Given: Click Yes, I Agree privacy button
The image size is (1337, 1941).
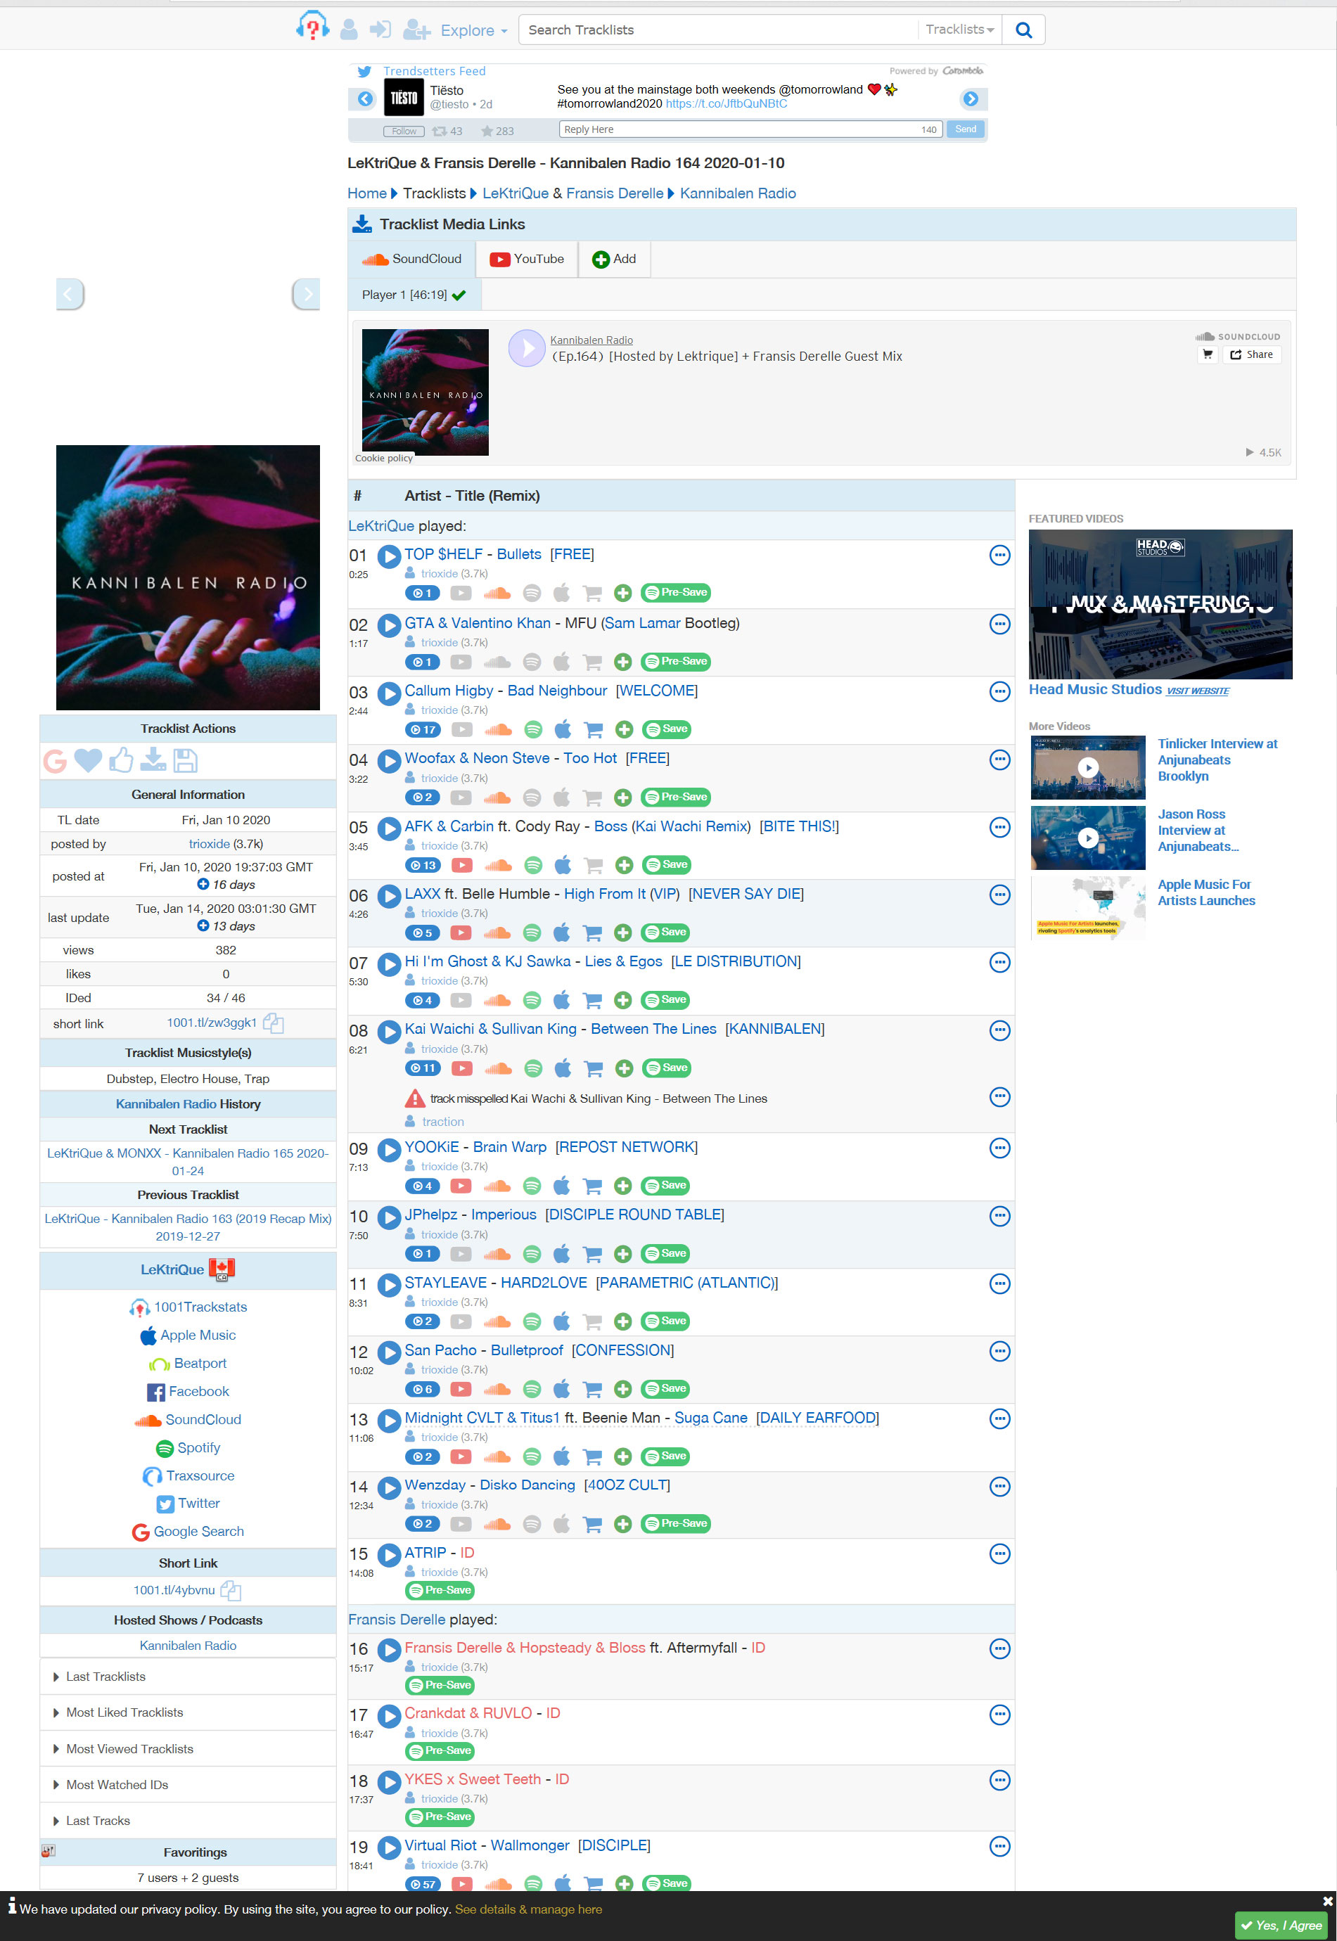Looking at the screenshot, I should pyautogui.click(x=1281, y=1925).
